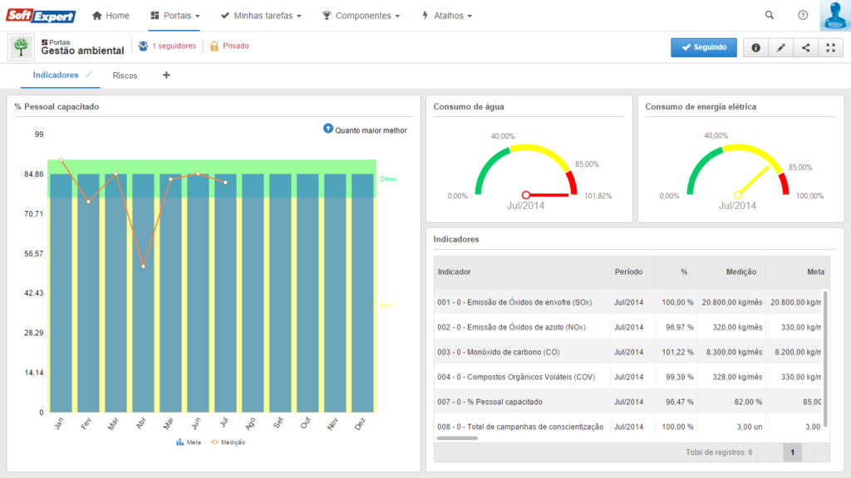Expand the Portais dropdown menu
Screen dimensions: 851x478
tap(175, 16)
